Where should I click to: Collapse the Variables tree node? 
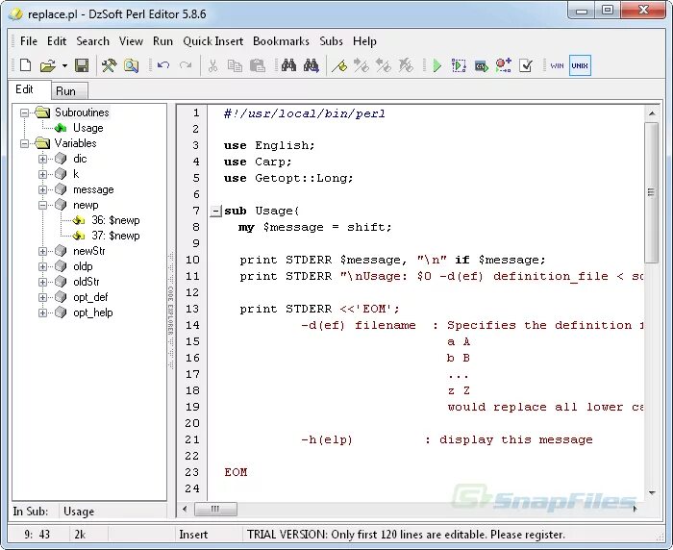25,143
